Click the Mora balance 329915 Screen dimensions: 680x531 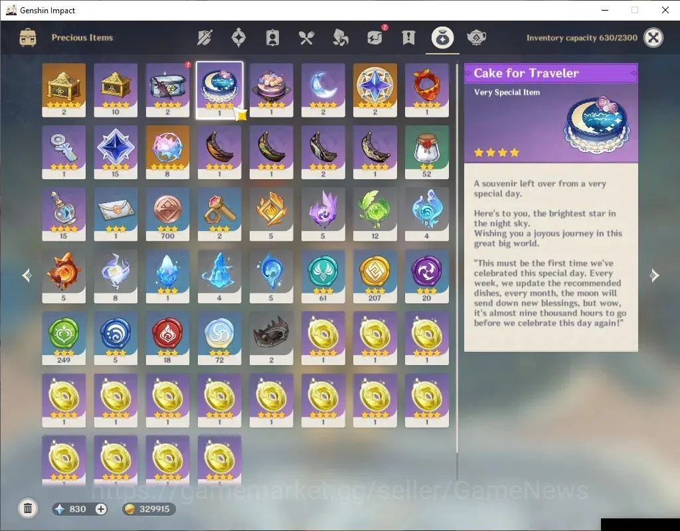point(154,509)
